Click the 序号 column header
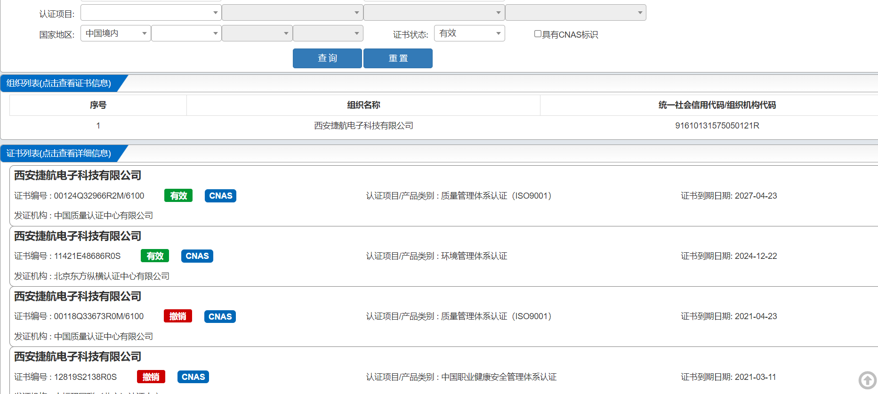Image resolution: width=878 pixels, height=394 pixels. [98, 105]
